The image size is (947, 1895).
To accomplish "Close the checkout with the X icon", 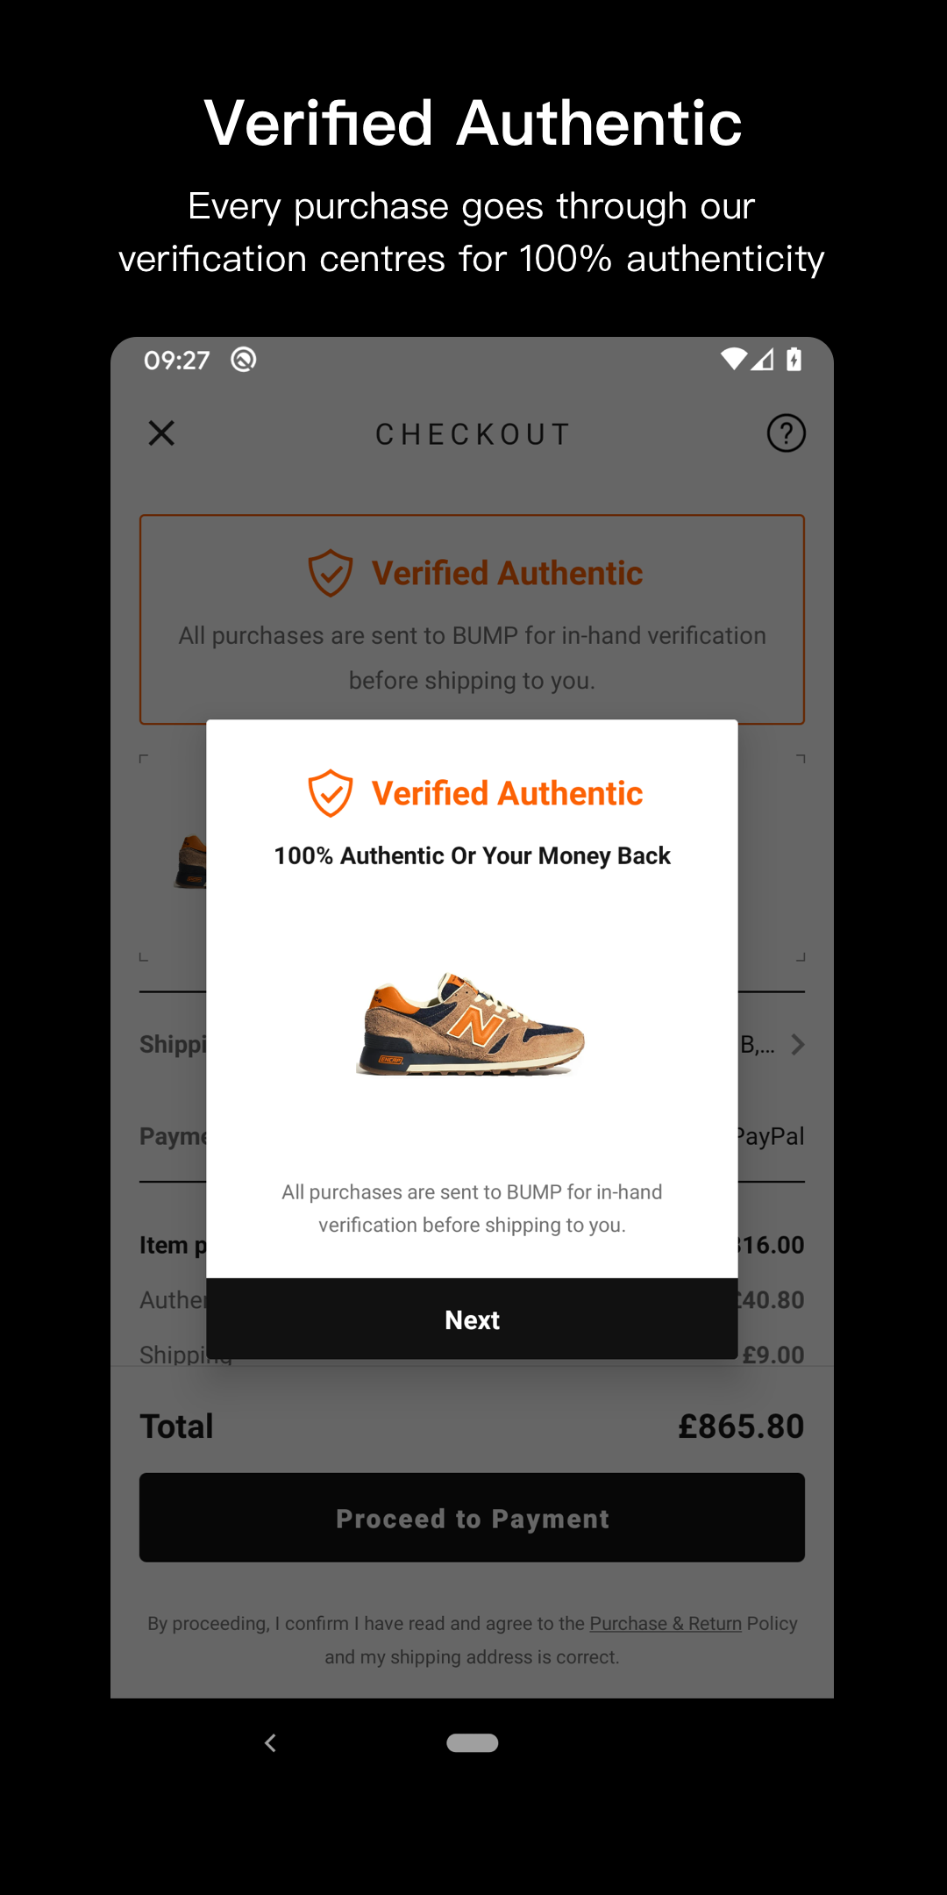I will (161, 433).
